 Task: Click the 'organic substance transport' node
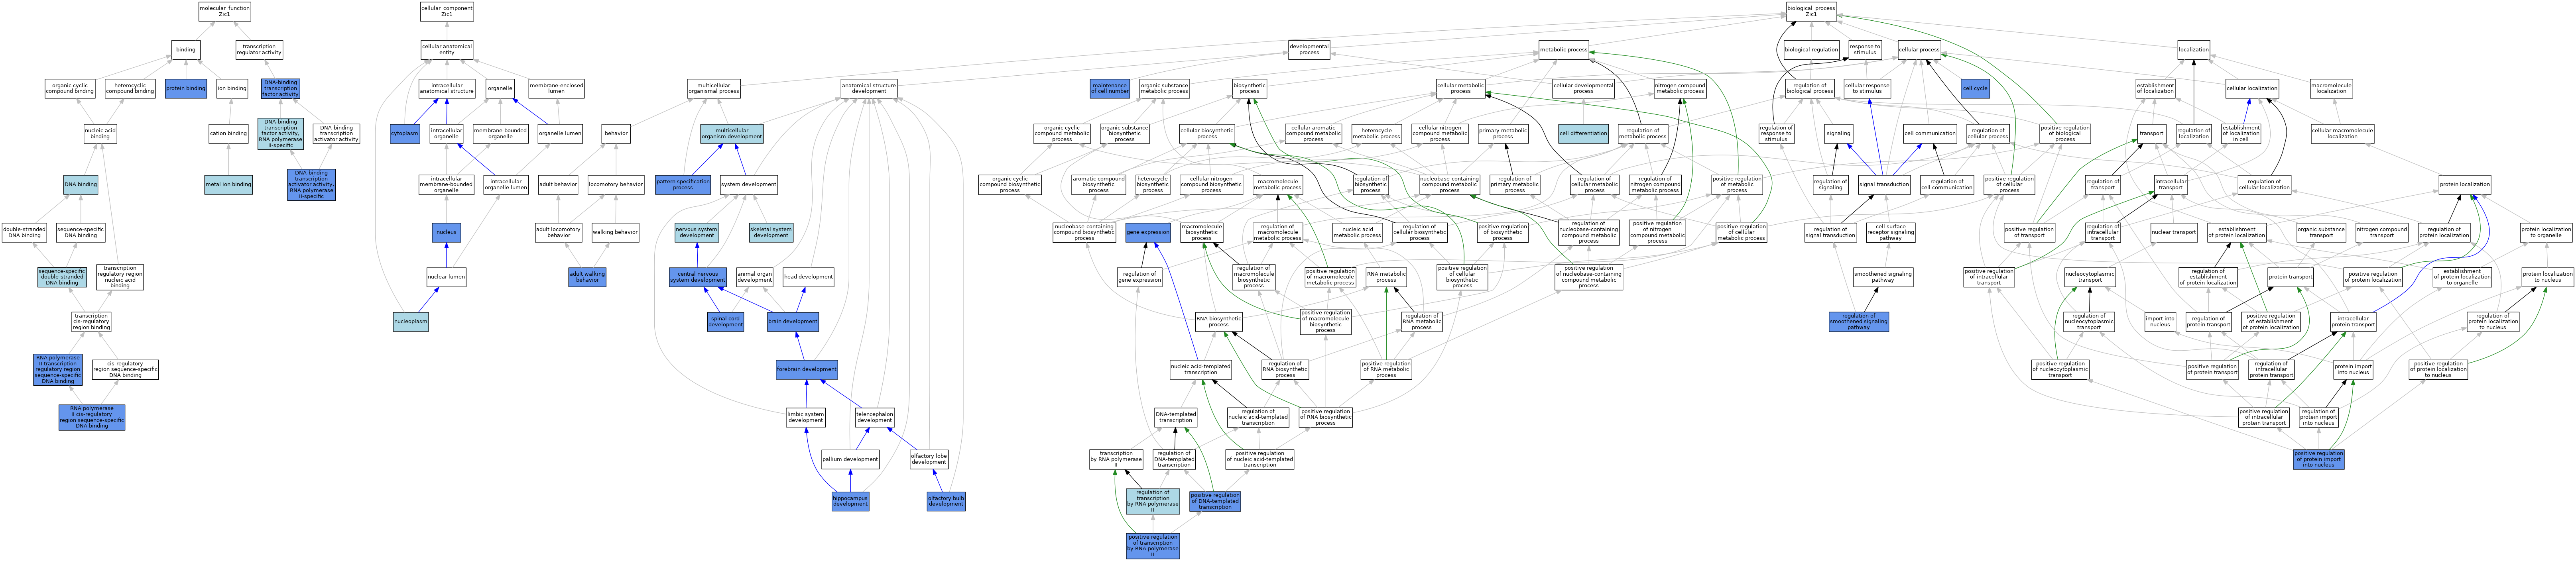(x=2321, y=232)
